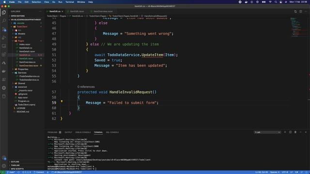Open ItemOverview.cs in explorer
The width and height of the screenshot is (310, 174).
(27, 62)
